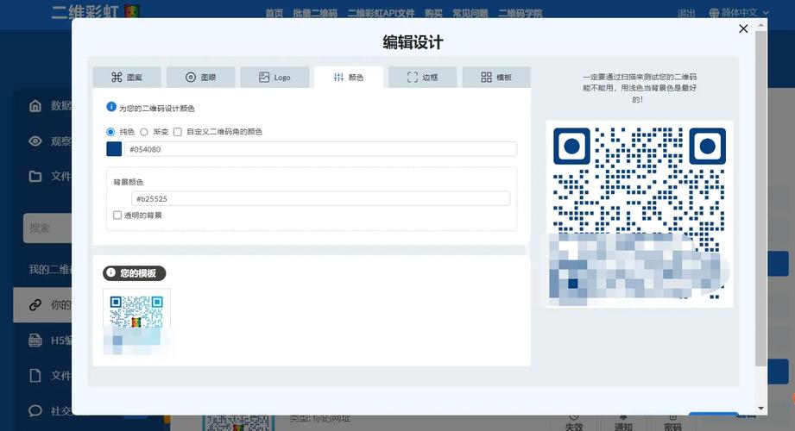Image resolution: width=795 pixels, height=431 pixels.
Task: Click the dialog scrollbar up arrow
Action: click(x=760, y=24)
